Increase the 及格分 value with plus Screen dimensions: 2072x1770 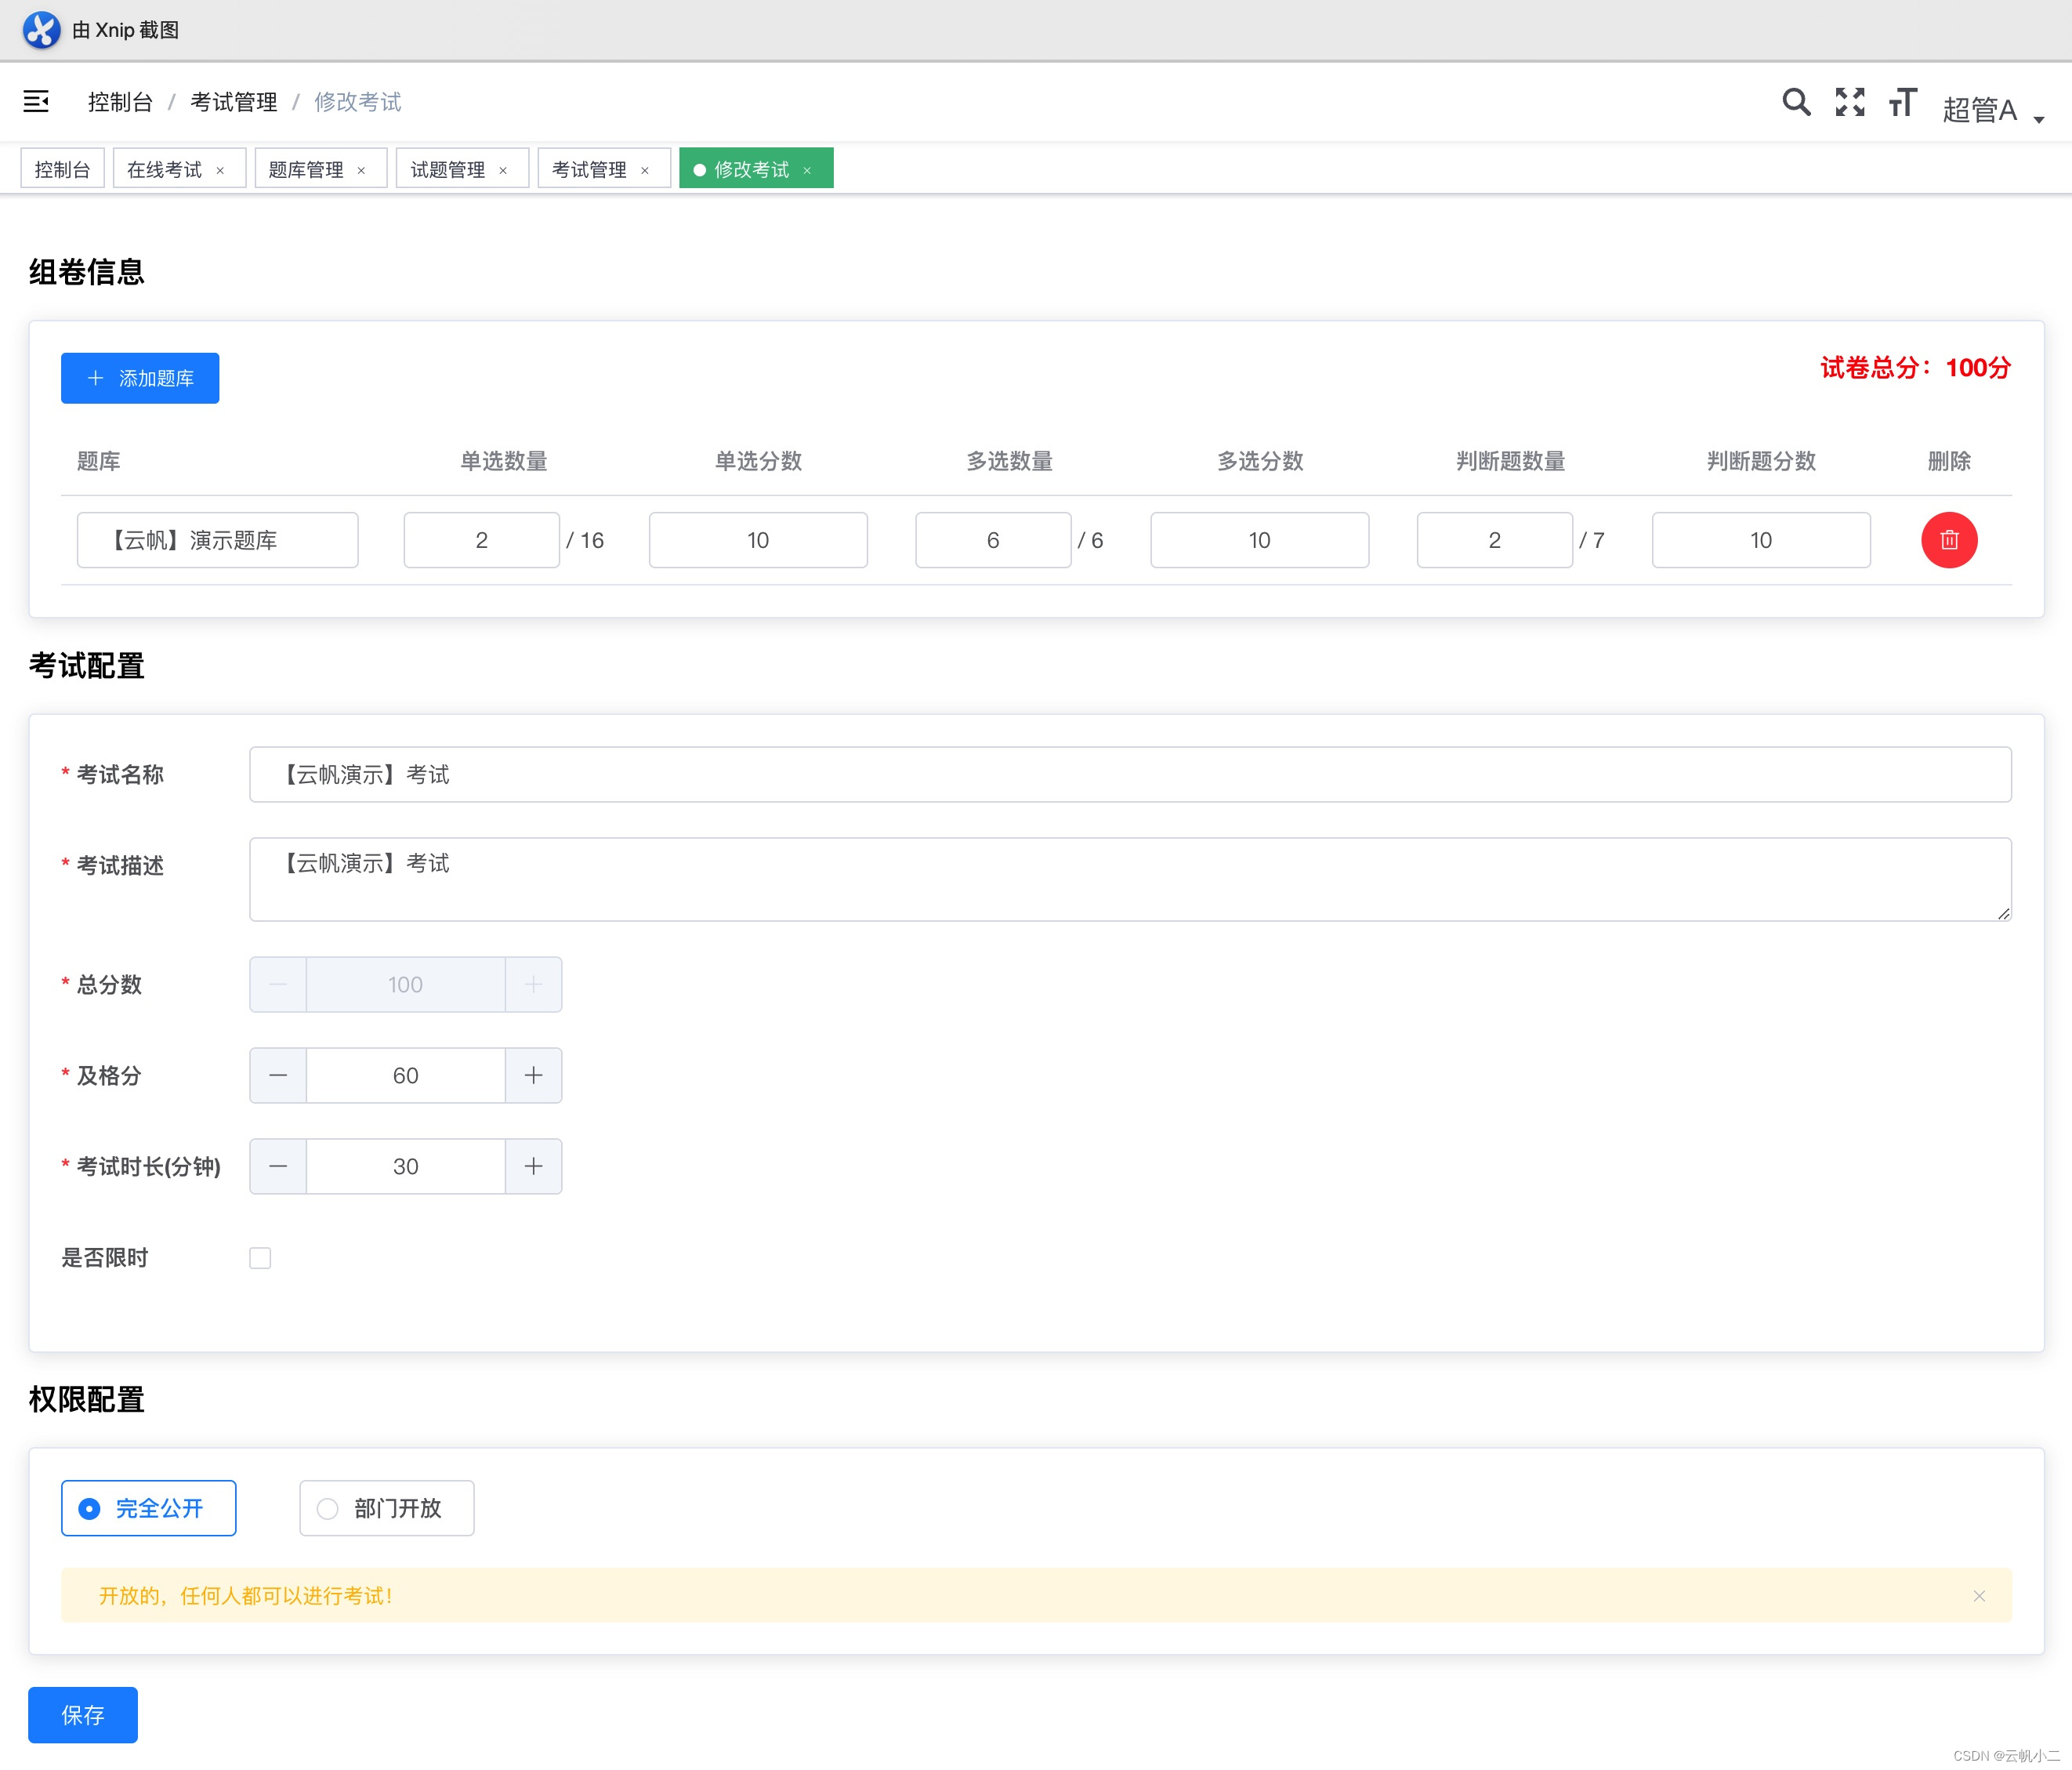pos(533,1075)
